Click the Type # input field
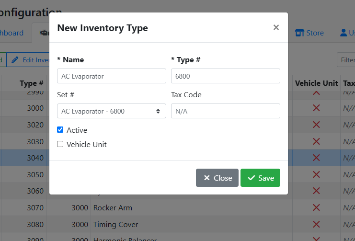 pos(226,76)
